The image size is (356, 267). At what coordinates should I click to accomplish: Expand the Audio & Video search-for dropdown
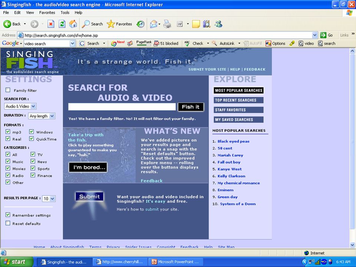20,106
